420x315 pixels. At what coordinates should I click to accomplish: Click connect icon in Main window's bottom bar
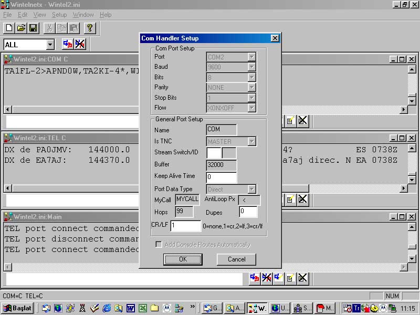pos(254,278)
